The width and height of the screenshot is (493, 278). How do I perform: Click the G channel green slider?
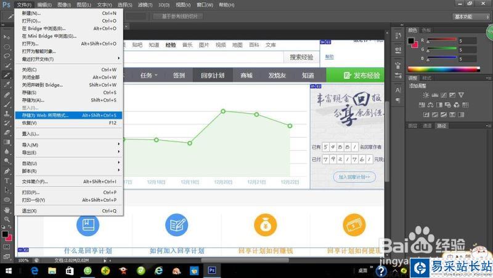click(x=441, y=49)
